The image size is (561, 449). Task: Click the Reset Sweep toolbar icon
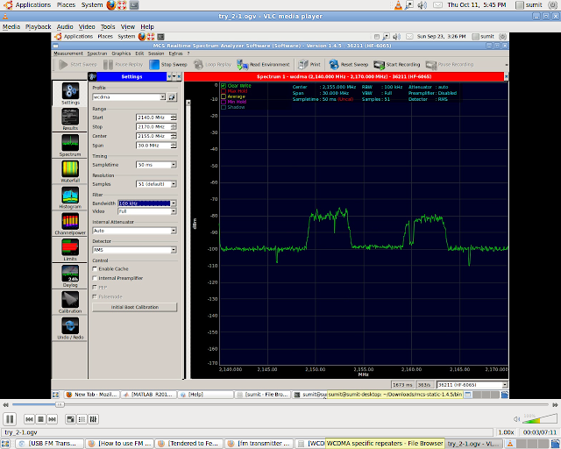pyautogui.click(x=334, y=64)
